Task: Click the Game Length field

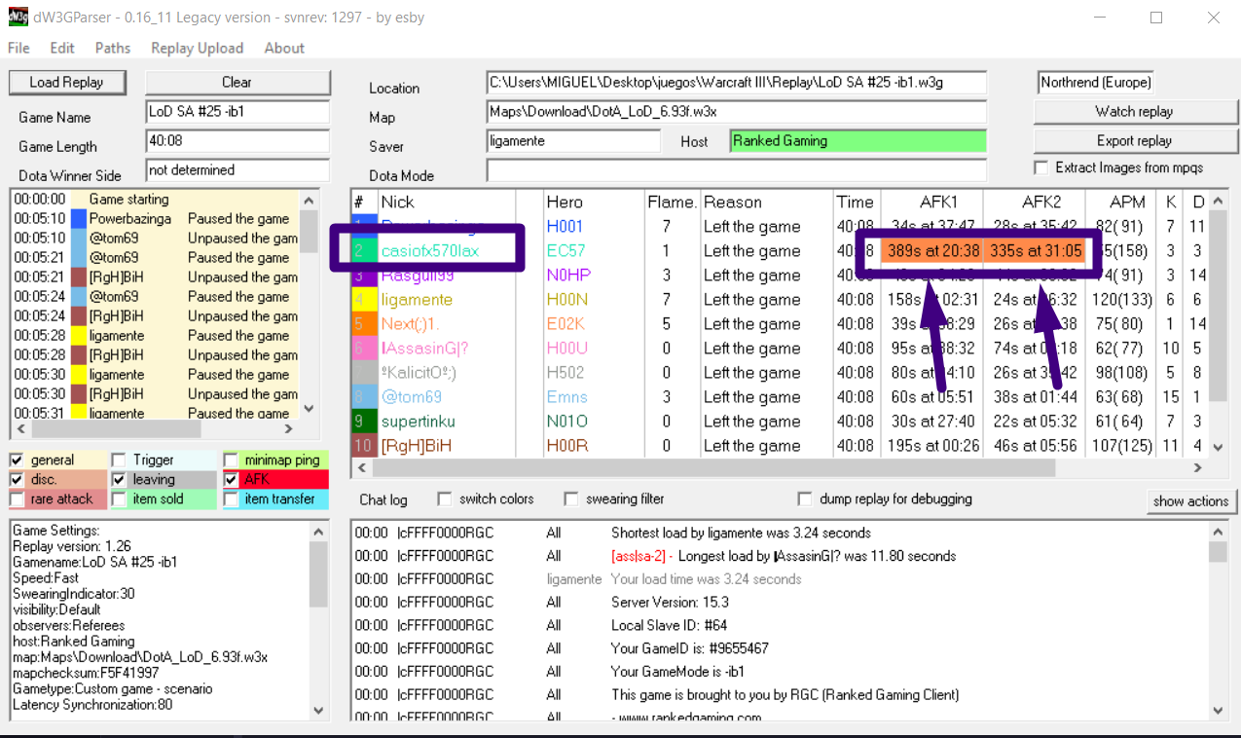Action: pos(237,141)
